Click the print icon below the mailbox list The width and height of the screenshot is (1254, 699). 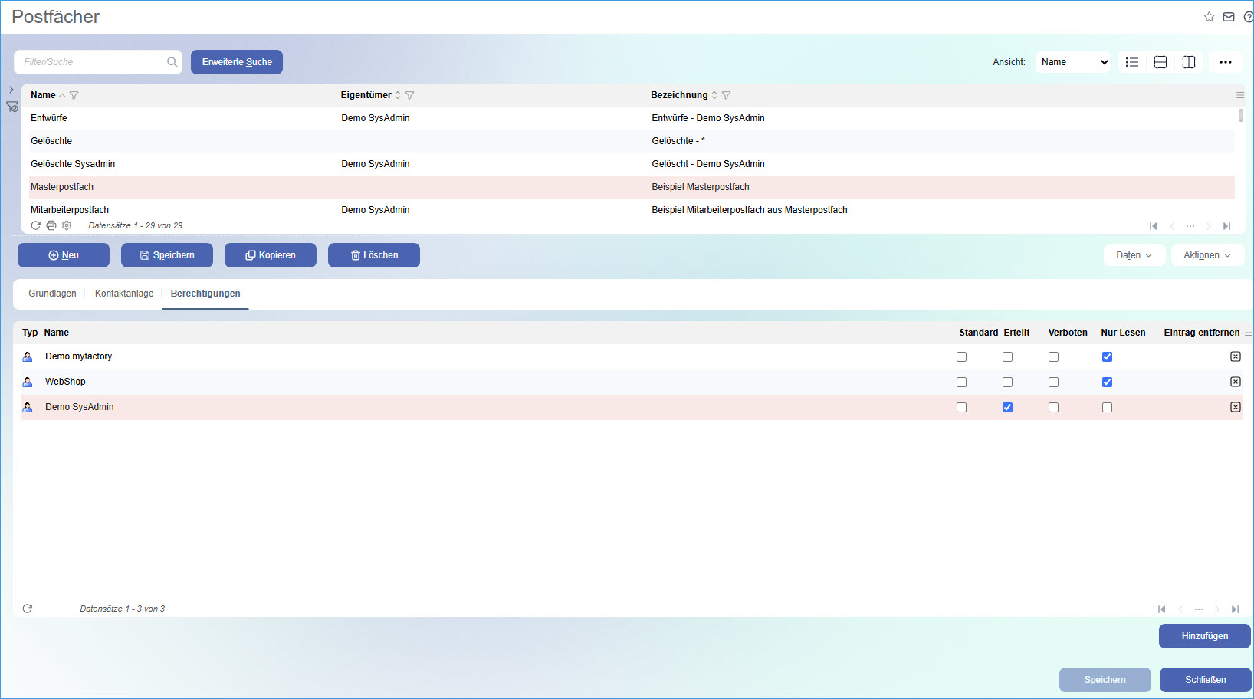[51, 225]
